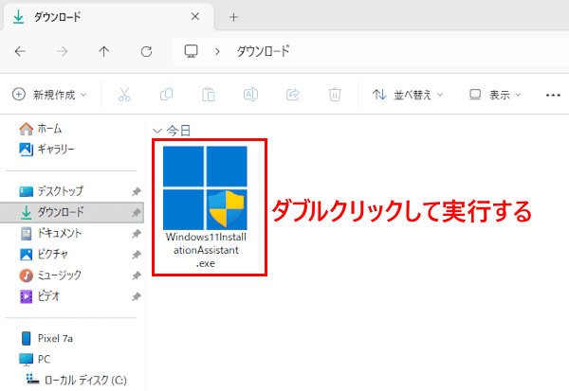Open the 新規作成 dropdown menu

pyautogui.click(x=49, y=95)
